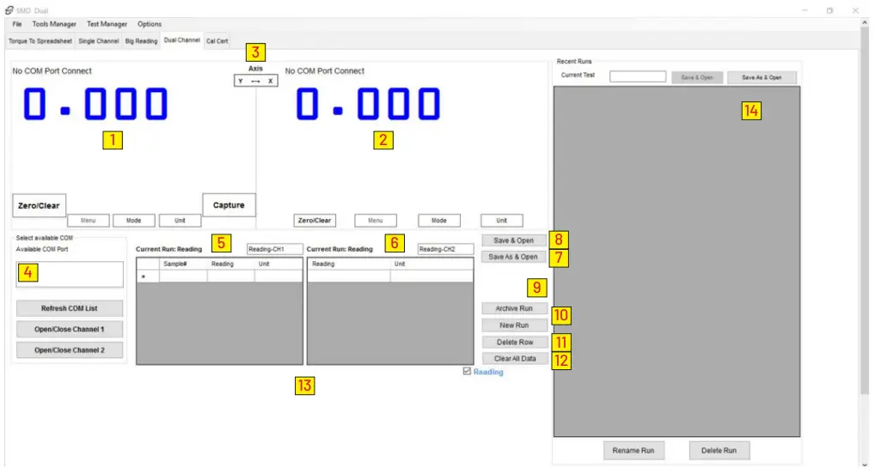Click channel 1 large Zero/Clear button
Image resolution: width=875 pixels, height=474 pixels.
click(39, 205)
